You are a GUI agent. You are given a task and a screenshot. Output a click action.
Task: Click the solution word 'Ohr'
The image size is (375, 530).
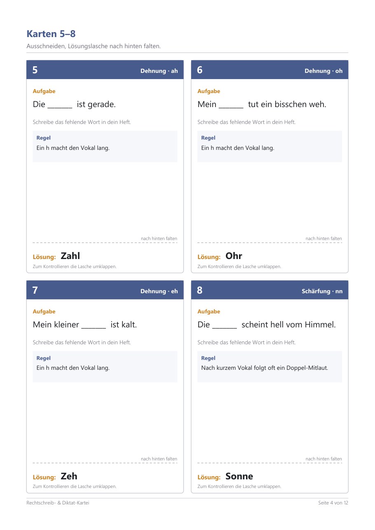[x=234, y=256]
